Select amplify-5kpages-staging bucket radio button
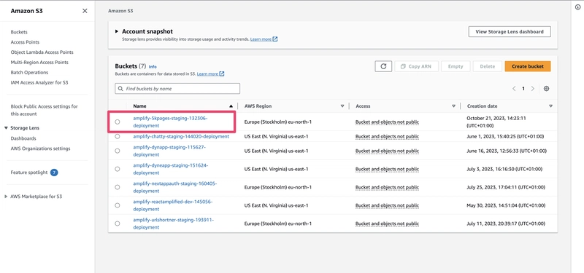This screenshot has width=584, height=273. click(x=118, y=122)
